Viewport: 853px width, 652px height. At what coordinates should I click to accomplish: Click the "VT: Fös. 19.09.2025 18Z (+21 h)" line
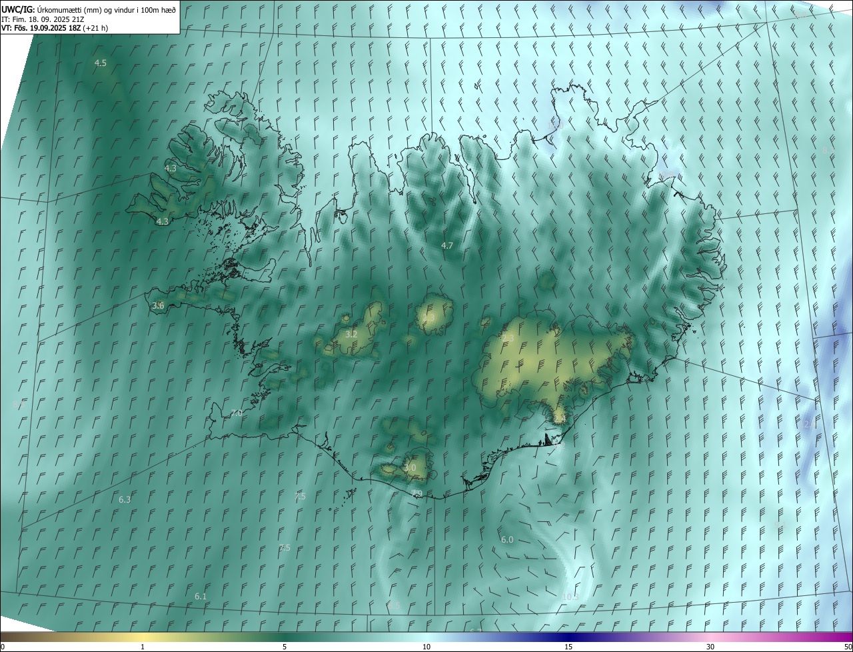point(55,28)
